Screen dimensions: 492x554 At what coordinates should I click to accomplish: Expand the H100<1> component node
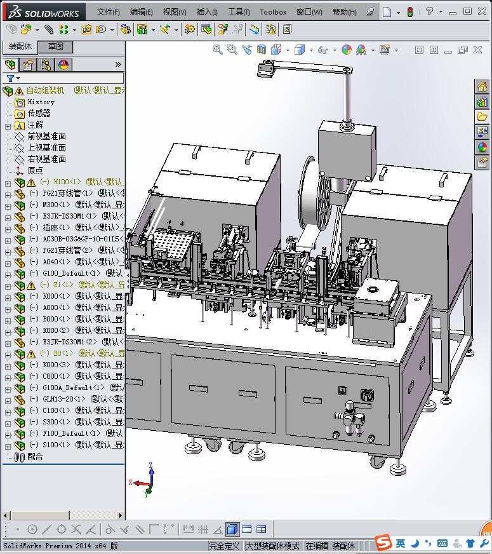[8, 184]
